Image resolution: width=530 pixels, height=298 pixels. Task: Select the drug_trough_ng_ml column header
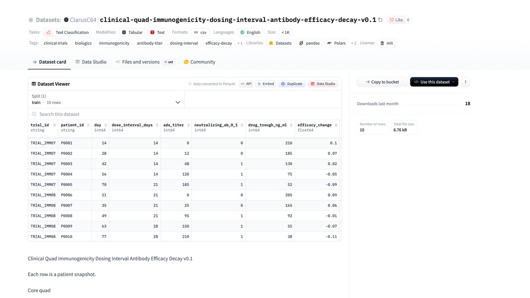270,127
